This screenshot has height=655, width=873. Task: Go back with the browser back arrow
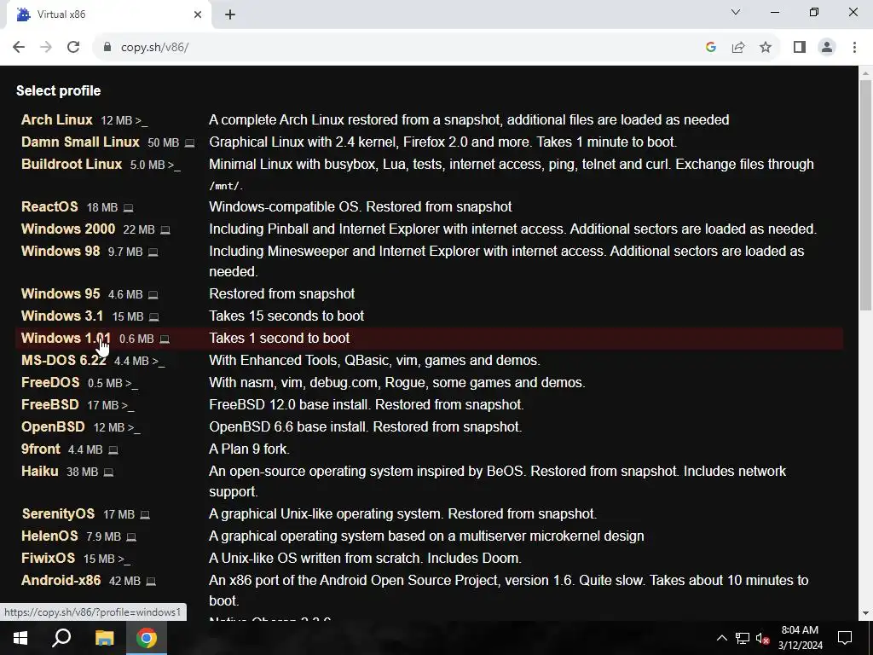(19, 48)
